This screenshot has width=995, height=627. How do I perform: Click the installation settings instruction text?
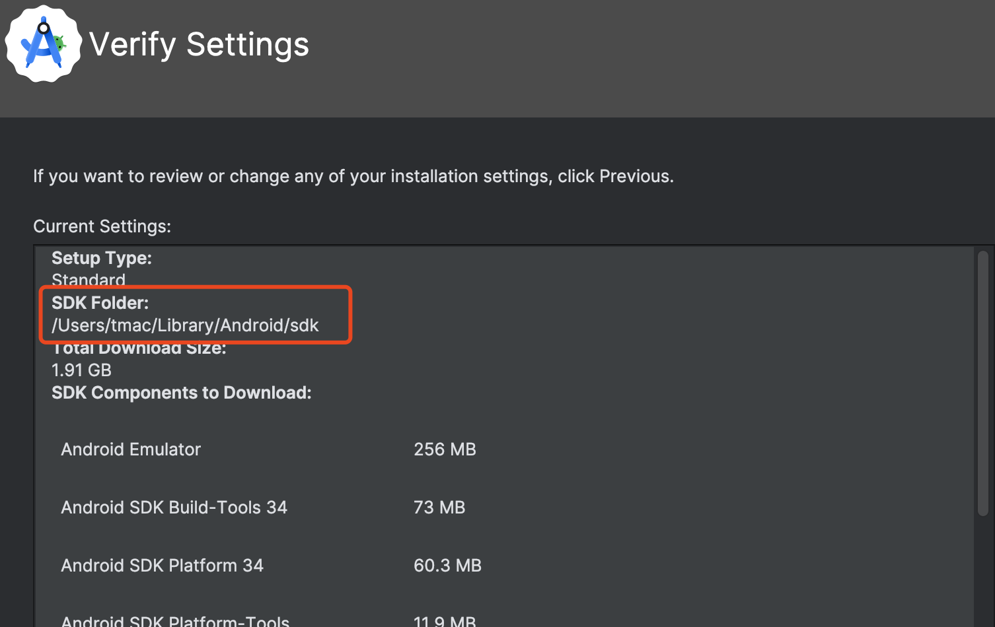click(353, 177)
